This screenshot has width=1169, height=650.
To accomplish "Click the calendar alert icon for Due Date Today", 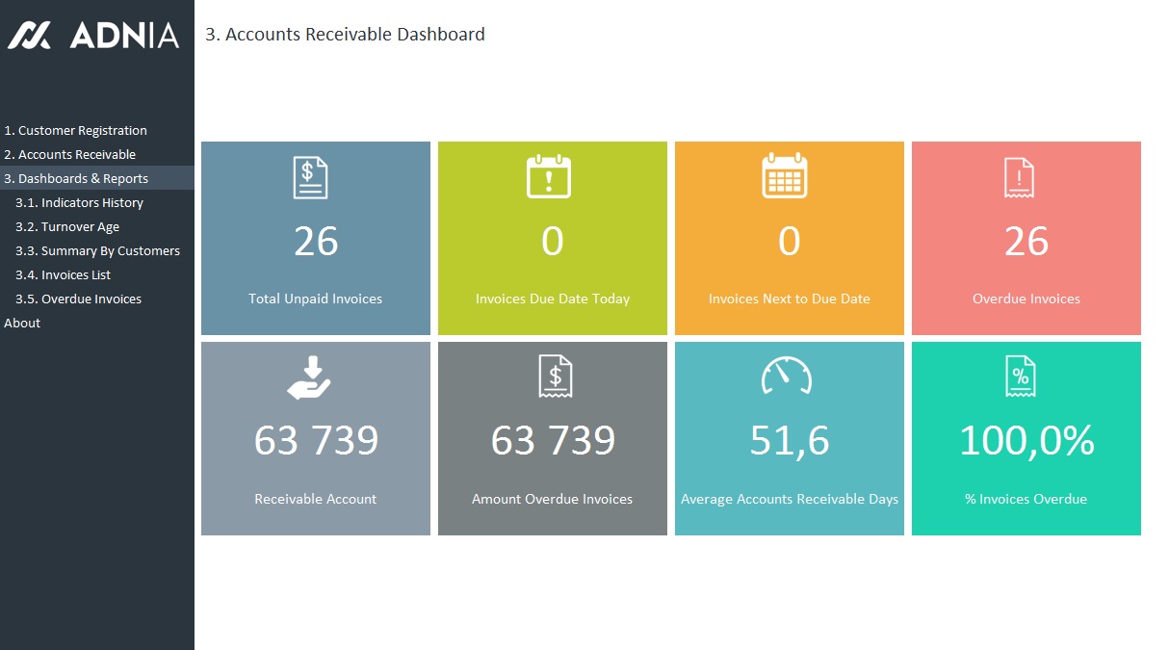I will (549, 177).
